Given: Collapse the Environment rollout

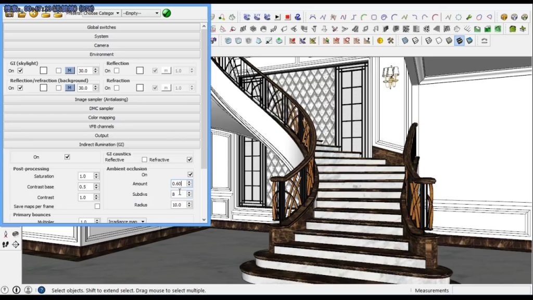Looking at the screenshot, I should tap(101, 54).
